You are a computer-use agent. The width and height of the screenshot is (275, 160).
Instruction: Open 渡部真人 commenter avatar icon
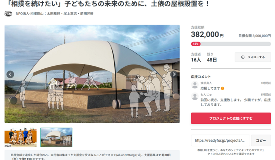(195, 85)
